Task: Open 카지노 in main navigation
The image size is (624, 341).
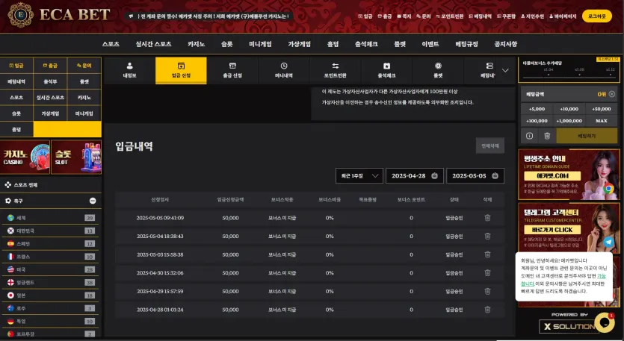Action: pos(197,44)
